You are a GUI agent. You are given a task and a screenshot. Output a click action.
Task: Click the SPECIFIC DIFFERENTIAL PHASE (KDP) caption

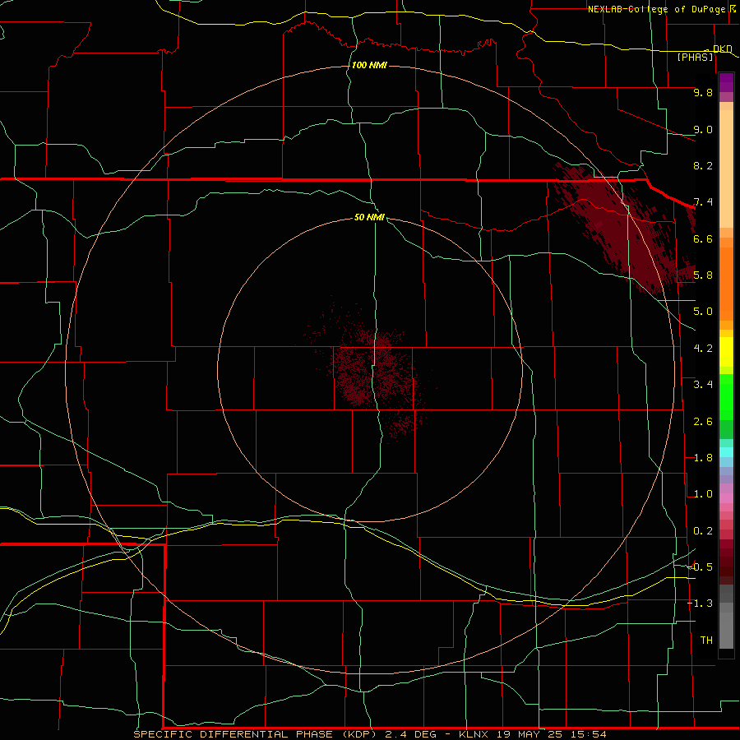[x=255, y=734]
